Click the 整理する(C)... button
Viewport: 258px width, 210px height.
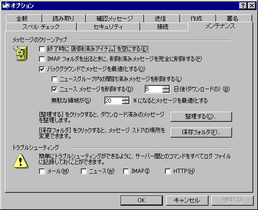(201, 117)
